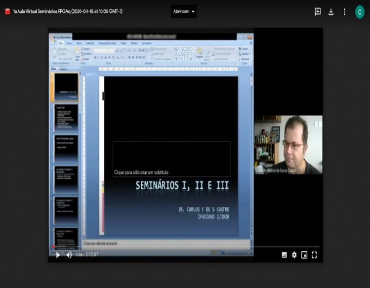Click the red video file icon beside the title

click(7, 11)
